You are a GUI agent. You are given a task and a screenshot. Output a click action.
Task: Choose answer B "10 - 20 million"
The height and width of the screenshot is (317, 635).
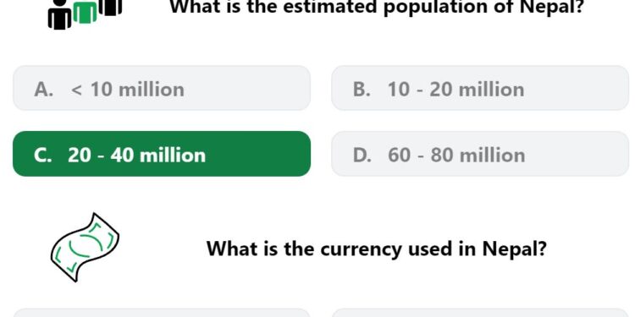pyautogui.click(x=480, y=88)
